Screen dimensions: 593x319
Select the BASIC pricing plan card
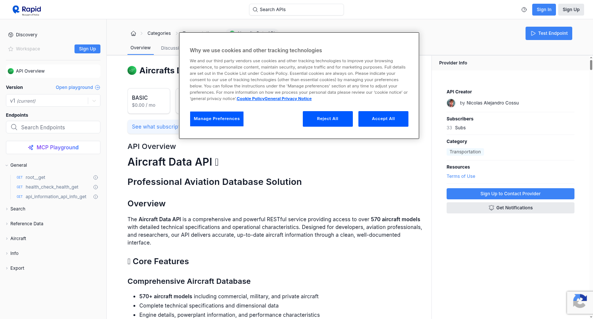pyautogui.click(x=149, y=101)
